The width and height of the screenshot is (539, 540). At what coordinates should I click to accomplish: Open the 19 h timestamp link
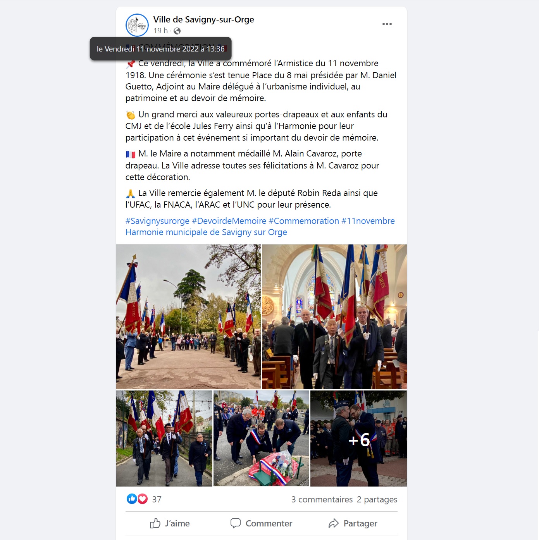(x=160, y=31)
